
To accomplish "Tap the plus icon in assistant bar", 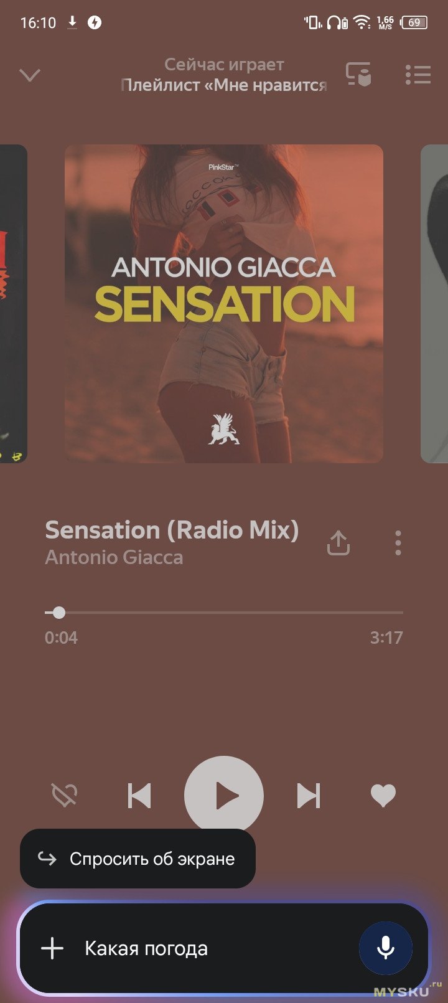I will (x=52, y=949).
